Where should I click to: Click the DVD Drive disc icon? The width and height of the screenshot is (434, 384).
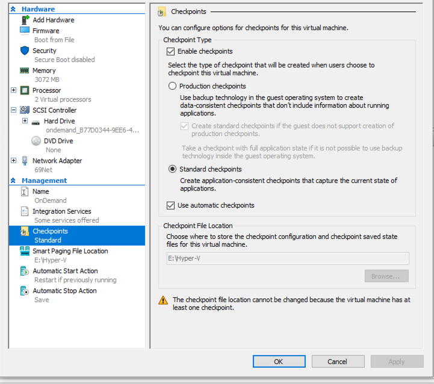tap(36, 141)
